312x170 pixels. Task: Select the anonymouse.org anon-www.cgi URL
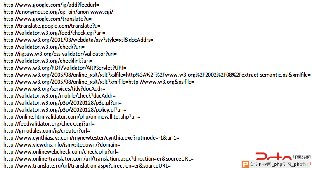[x=58, y=12]
